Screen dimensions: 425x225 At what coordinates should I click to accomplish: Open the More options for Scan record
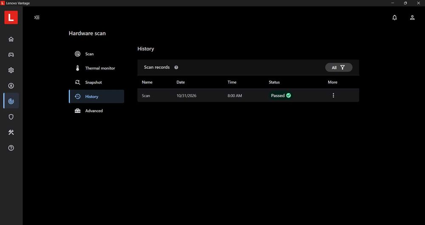333,95
